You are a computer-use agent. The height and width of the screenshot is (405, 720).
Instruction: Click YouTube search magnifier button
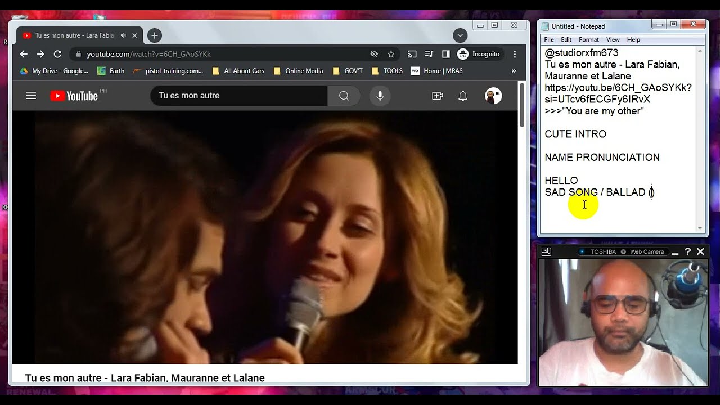click(x=344, y=96)
